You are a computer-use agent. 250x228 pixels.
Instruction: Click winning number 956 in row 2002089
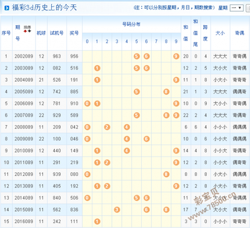pyautogui.click(x=74, y=56)
